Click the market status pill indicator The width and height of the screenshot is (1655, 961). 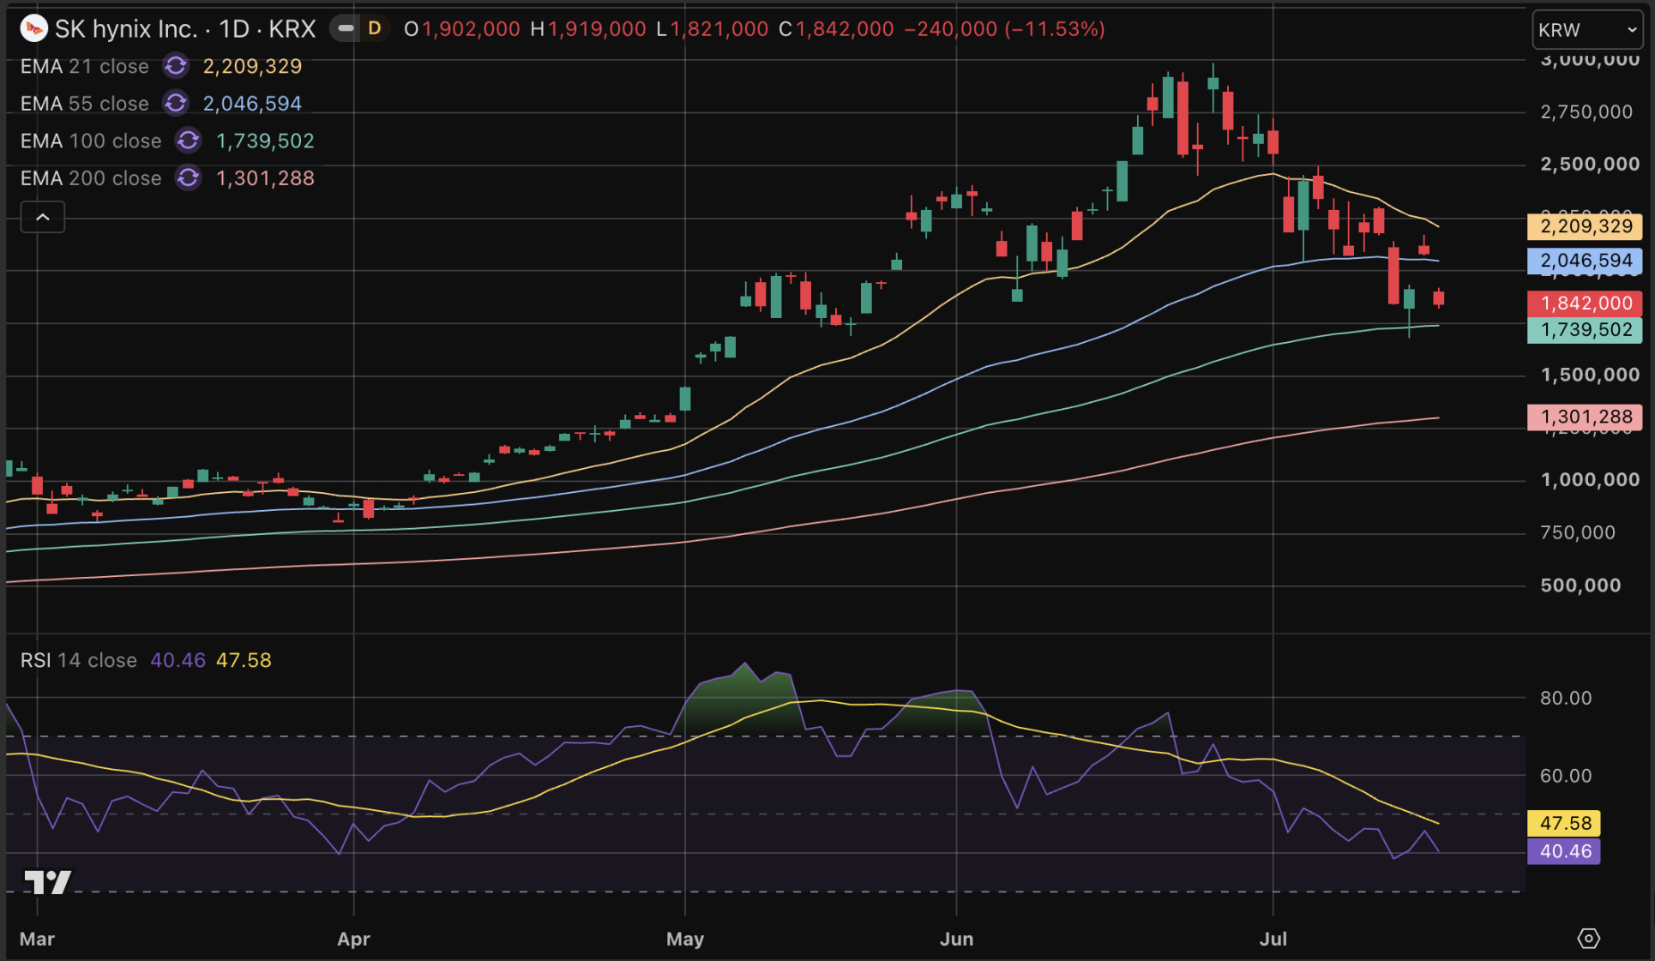[x=346, y=29]
